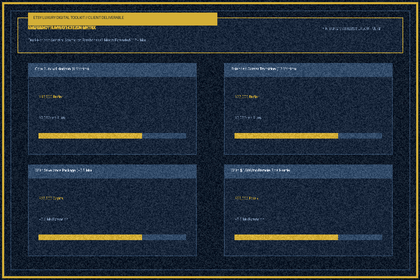Click the Remote Side Hustle progress bar
Image resolution: width=420 pixels, height=280 pixels.
pos(308,237)
